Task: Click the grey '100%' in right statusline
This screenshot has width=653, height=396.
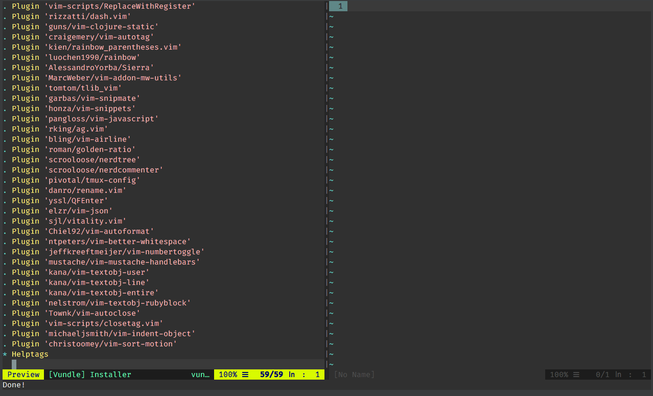Action: click(559, 375)
